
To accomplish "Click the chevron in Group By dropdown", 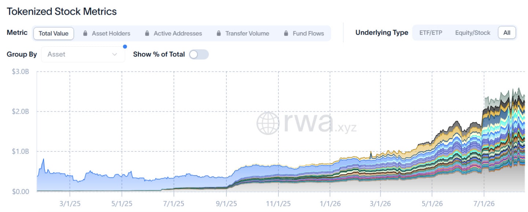I will point(114,54).
